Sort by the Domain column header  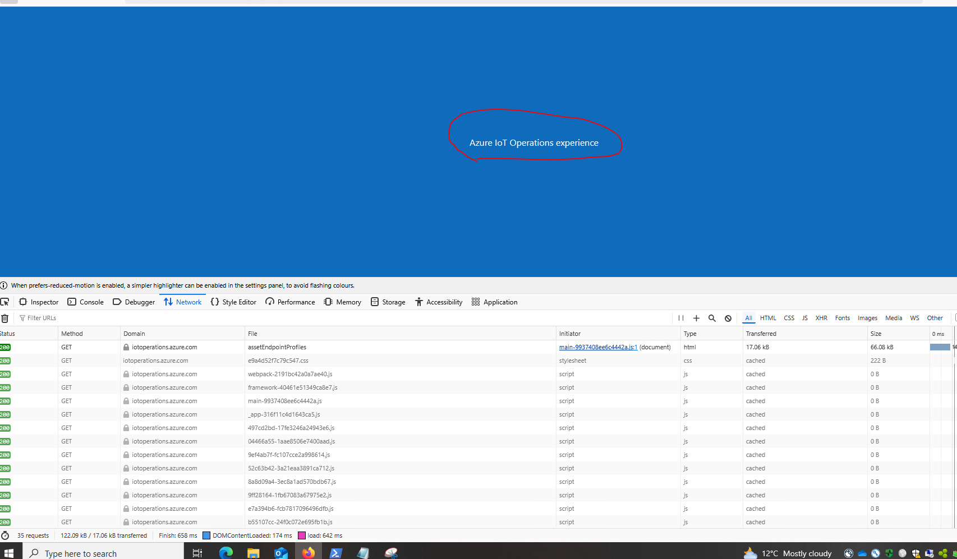coord(182,334)
